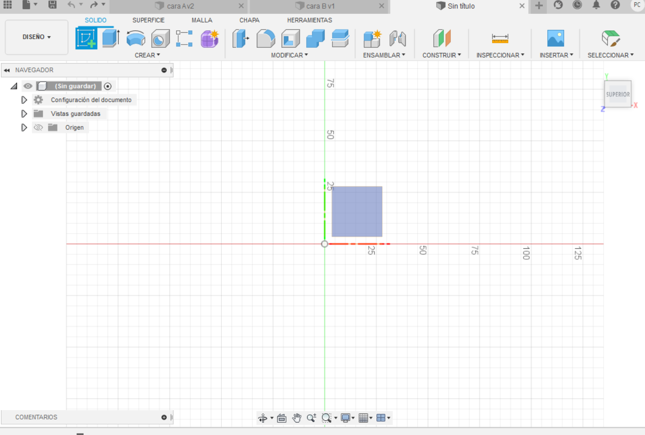Open the job status clock icon
Viewport: 645px width, 435px height.
coord(577,5)
